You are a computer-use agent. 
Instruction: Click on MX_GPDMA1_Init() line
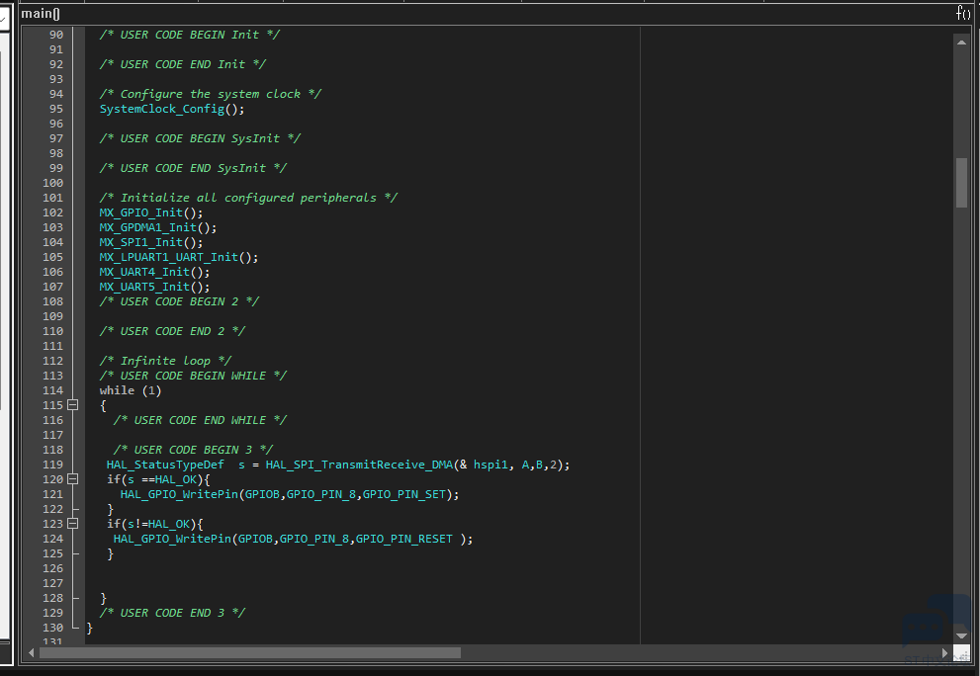(157, 227)
